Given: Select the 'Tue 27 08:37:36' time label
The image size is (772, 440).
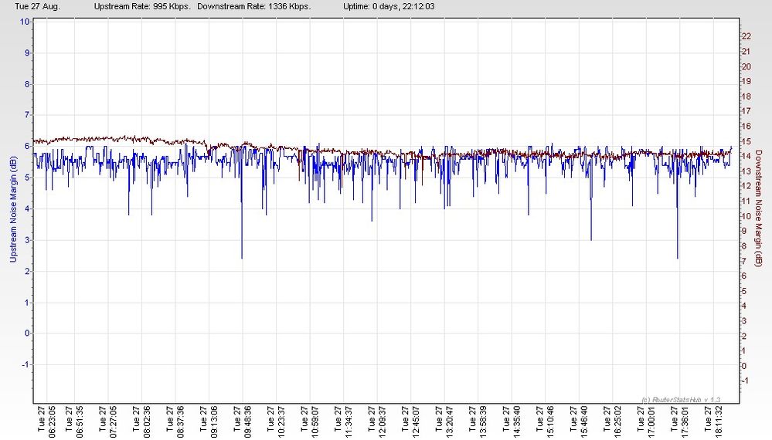Looking at the screenshot, I should click(x=175, y=421).
